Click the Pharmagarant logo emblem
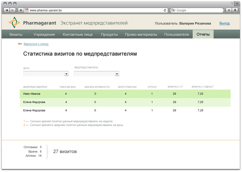The height and width of the screenshot is (172, 242). click(x=14, y=23)
